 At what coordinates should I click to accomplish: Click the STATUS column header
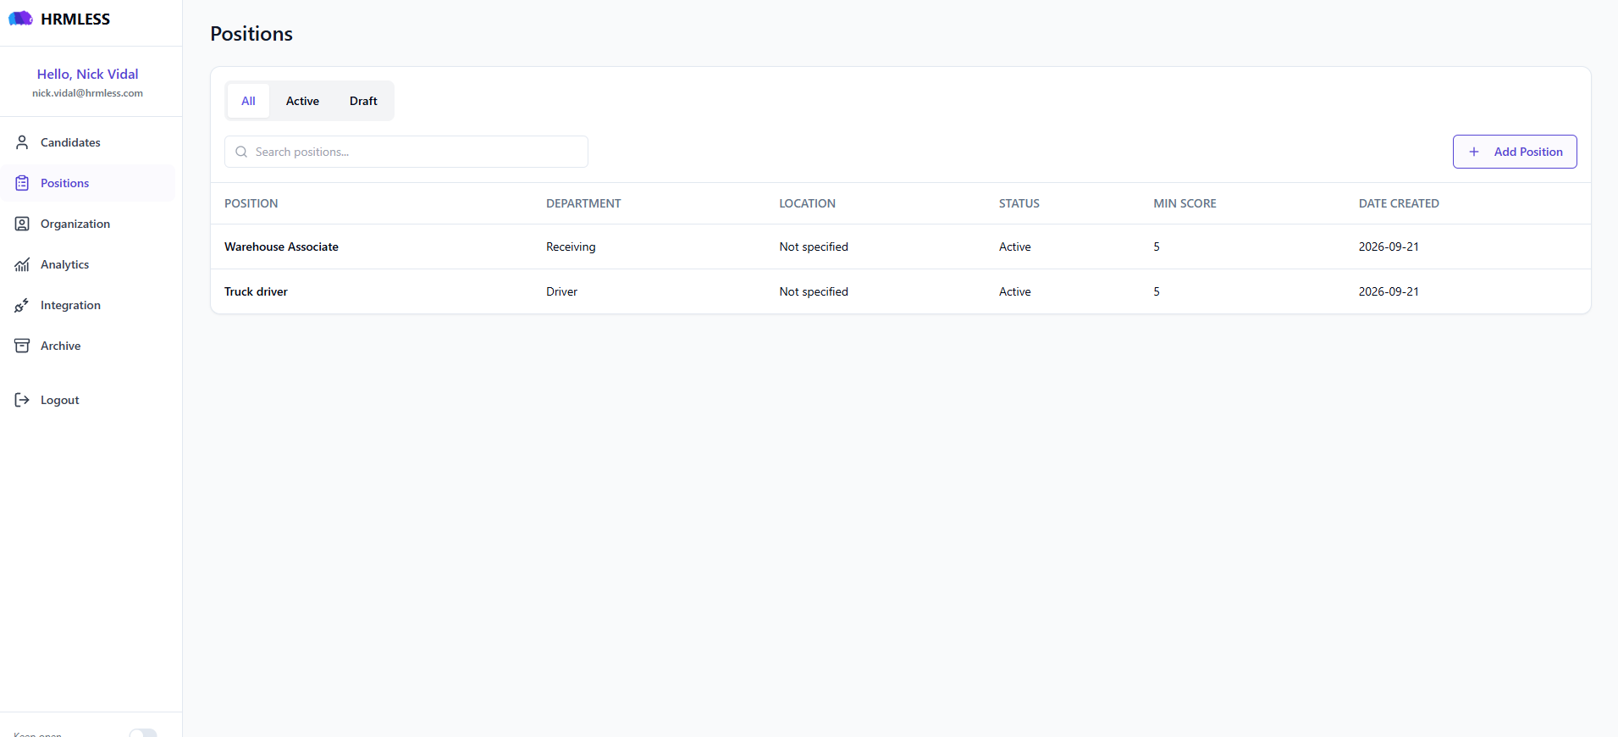[x=1019, y=203]
